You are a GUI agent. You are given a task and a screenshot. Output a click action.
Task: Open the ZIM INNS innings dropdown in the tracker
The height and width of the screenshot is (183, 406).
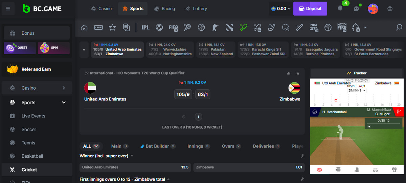357,91
